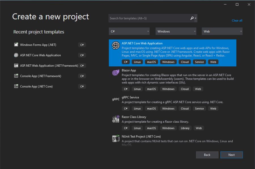Close the Create a new project dialog
This screenshot has height=169, width=255.
[x=249, y=4]
